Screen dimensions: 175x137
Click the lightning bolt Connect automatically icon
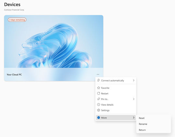coord(99,80)
